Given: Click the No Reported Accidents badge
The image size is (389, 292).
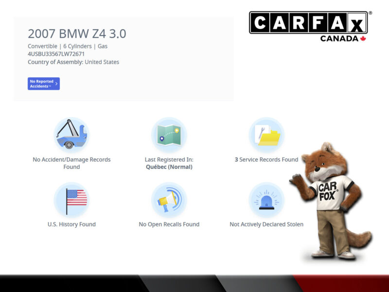Looking at the screenshot, I should 44,84.
